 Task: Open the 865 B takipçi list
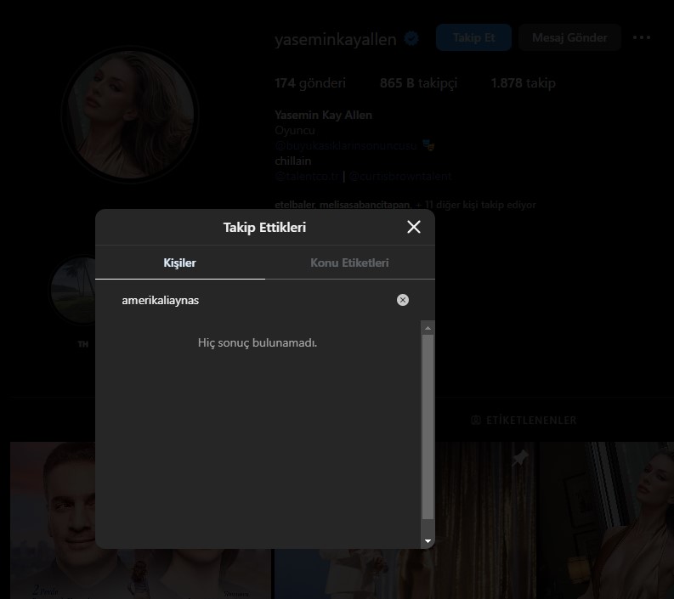tap(418, 83)
